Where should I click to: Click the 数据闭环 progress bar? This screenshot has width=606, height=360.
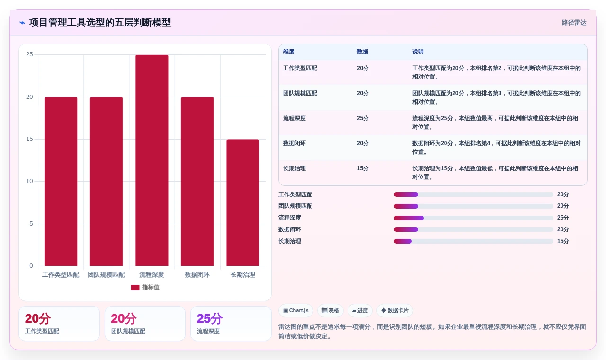coord(473,229)
